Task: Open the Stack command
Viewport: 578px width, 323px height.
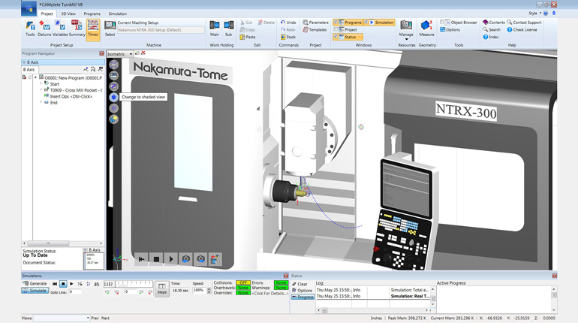Action: point(288,37)
